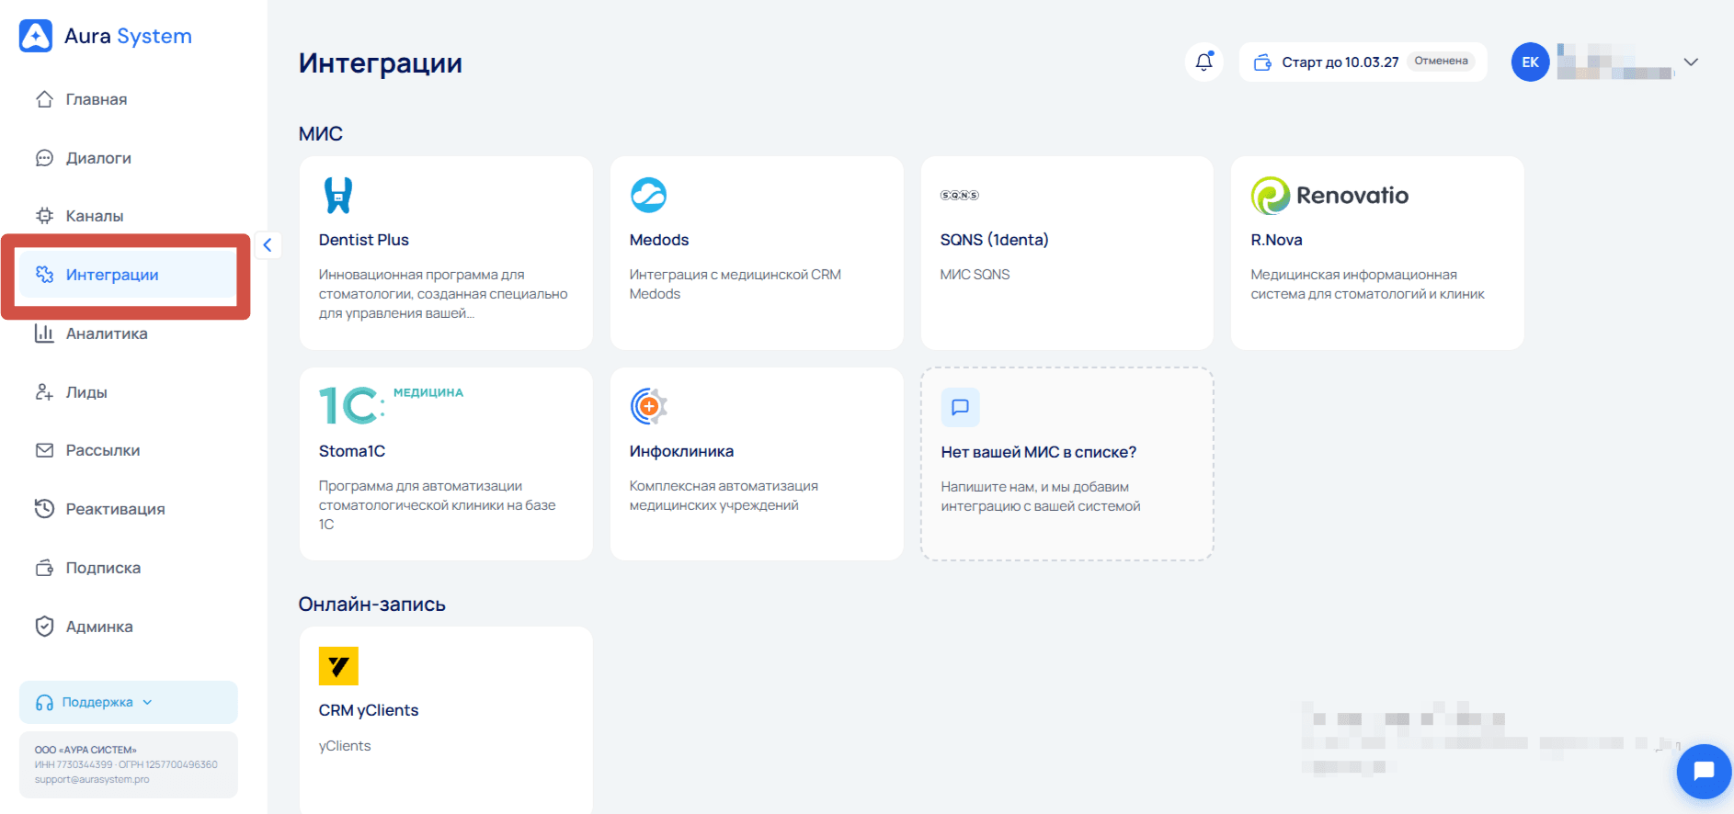Expand the user account dropdown chevron
The image size is (1734, 814).
tap(1691, 62)
